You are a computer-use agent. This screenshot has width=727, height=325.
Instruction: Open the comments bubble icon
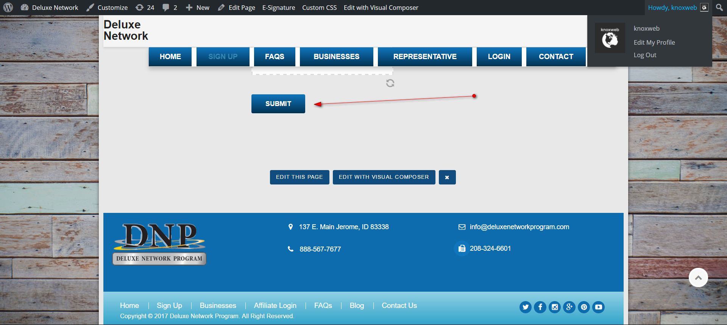click(165, 8)
